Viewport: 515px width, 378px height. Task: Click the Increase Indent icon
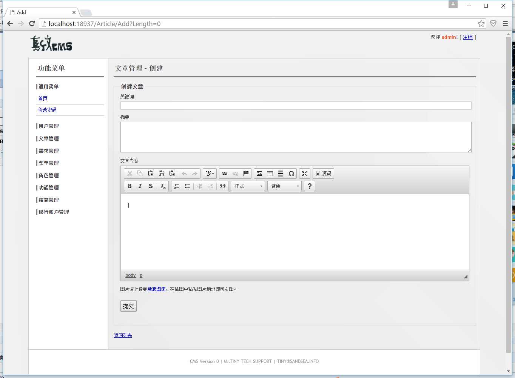210,186
